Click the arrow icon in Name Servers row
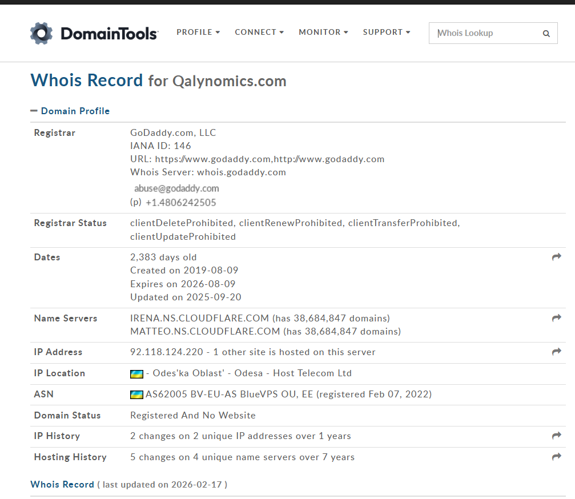This screenshot has width=575, height=499. [x=556, y=318]
